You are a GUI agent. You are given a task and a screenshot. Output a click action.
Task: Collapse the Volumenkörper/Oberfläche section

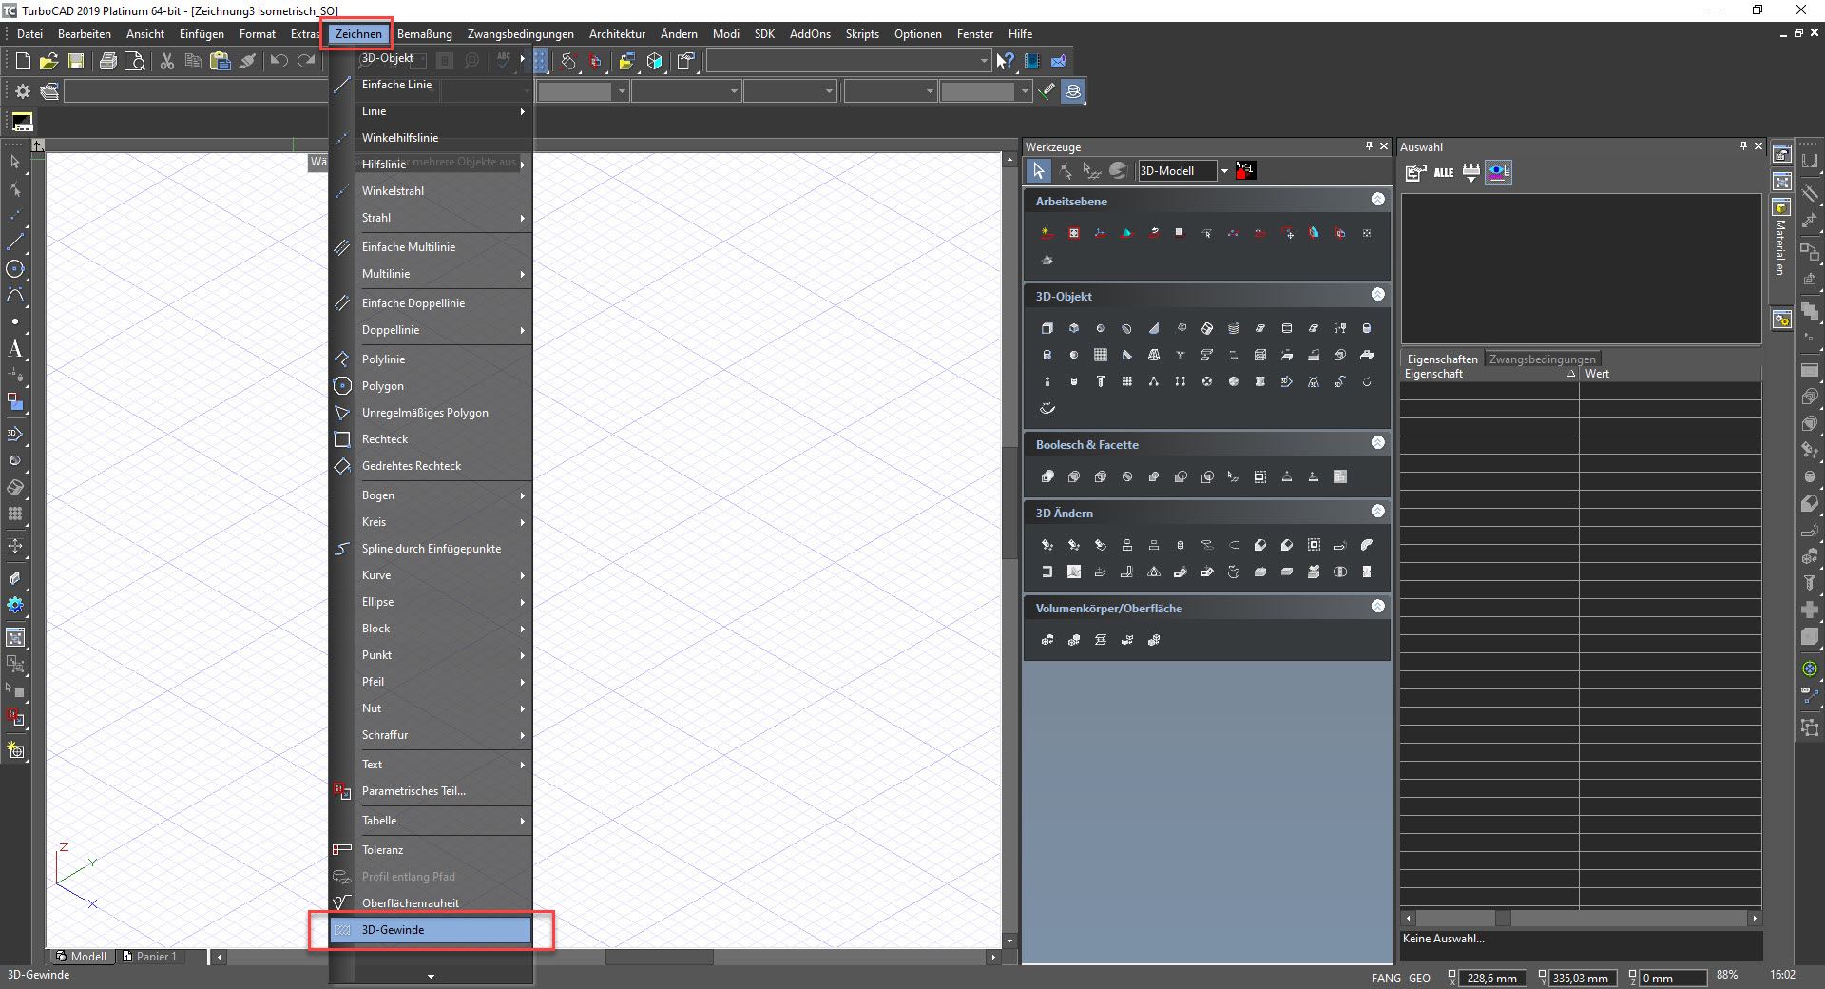pos(1377,607)
